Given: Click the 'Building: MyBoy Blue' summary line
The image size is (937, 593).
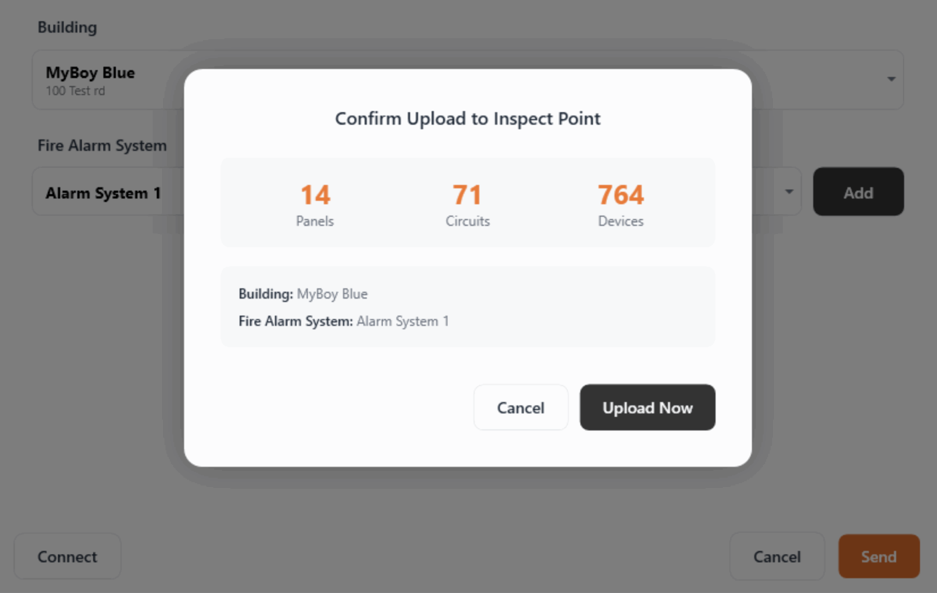Looking at the screenshot, I should coord(303,294).
